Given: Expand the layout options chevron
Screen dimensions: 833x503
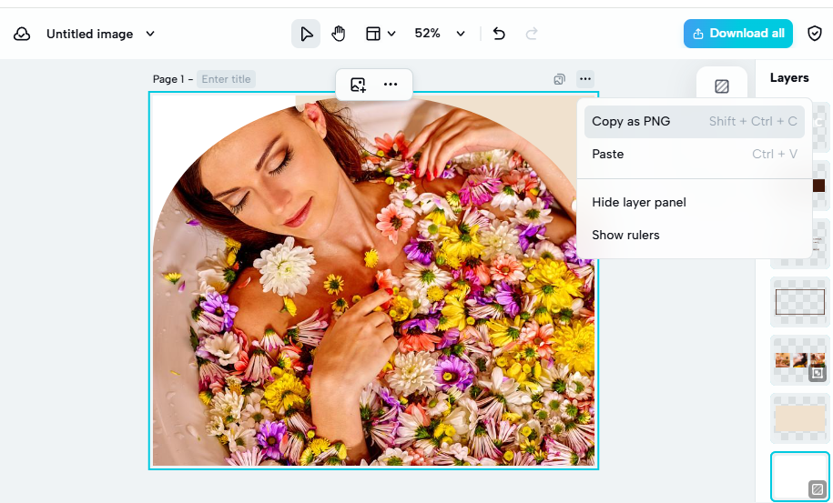Looking at the screenshot, I should tap(391, 34).
